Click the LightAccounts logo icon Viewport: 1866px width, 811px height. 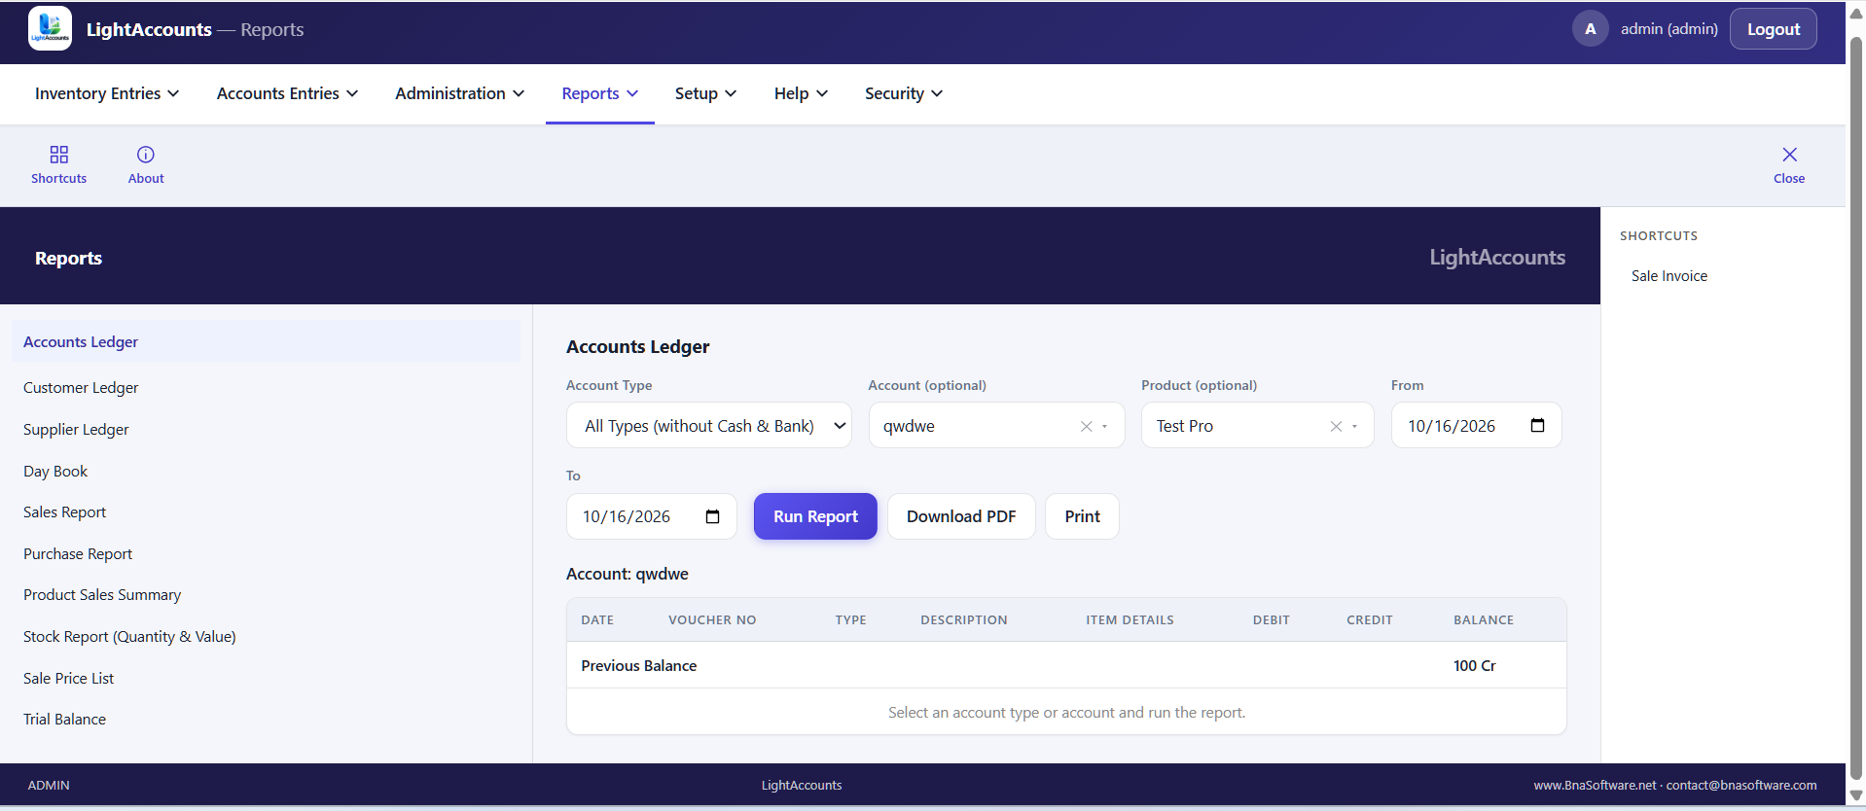tap(50, 28)
